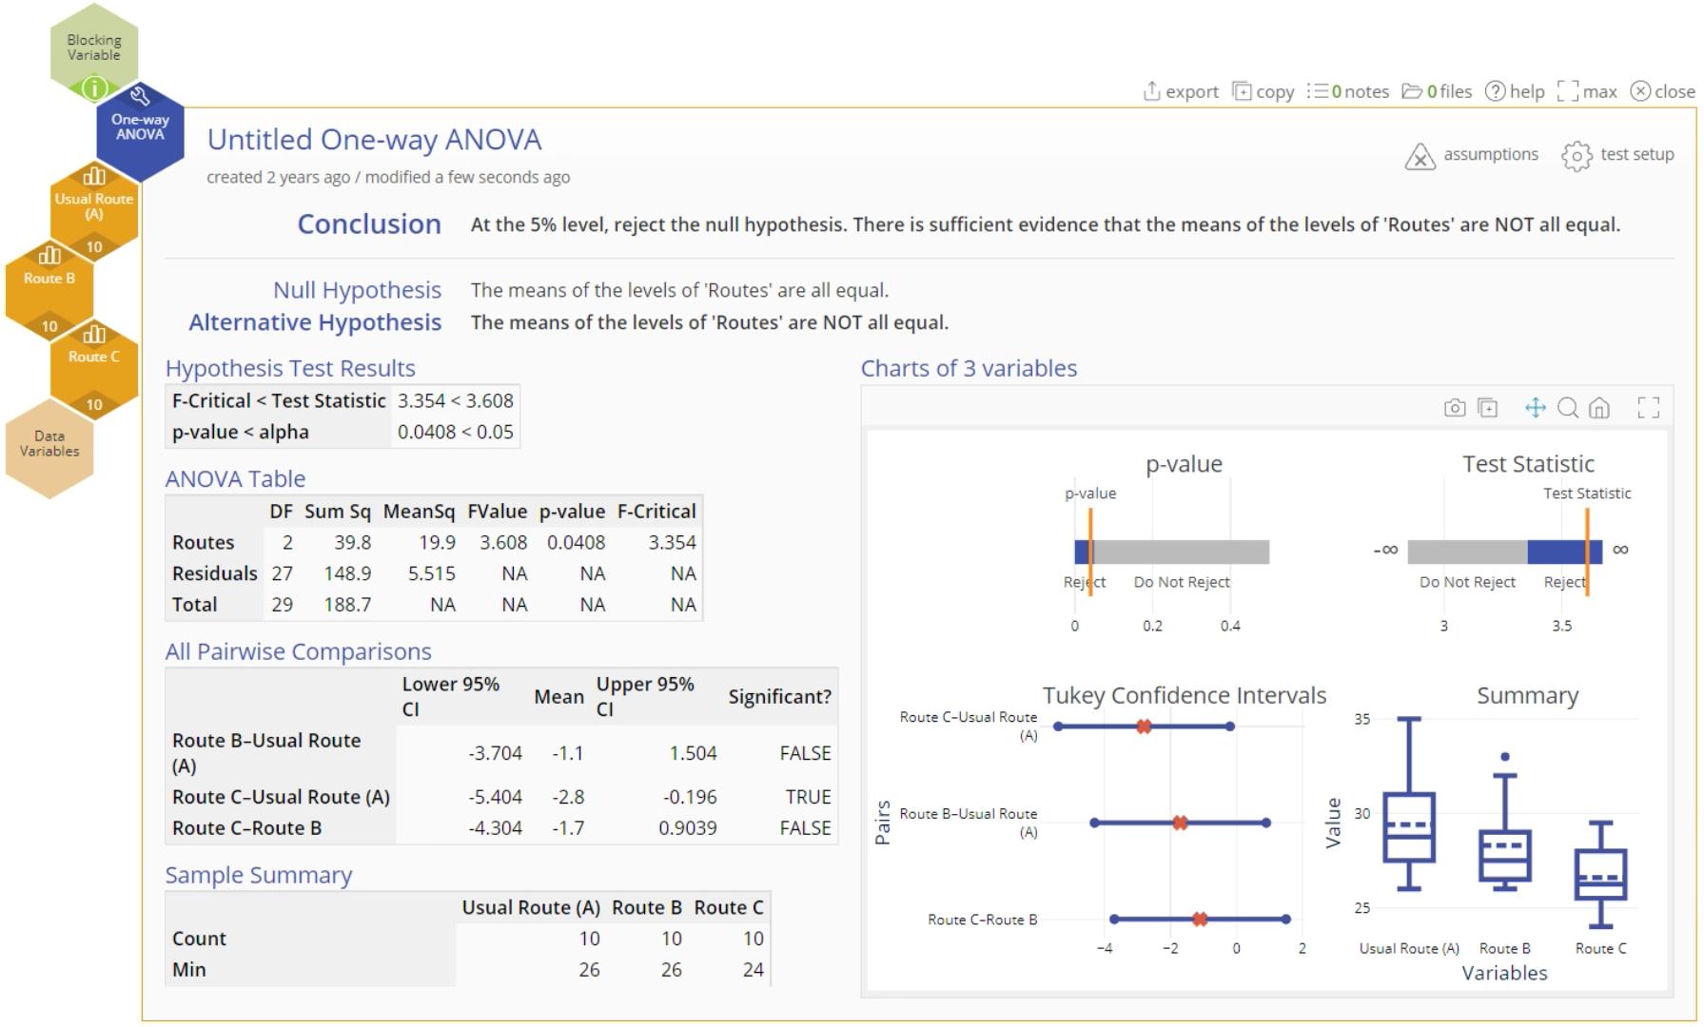
Task: Click the lower CI value '-3.704'
Action: pyautogui.click(x=495, y=753)
